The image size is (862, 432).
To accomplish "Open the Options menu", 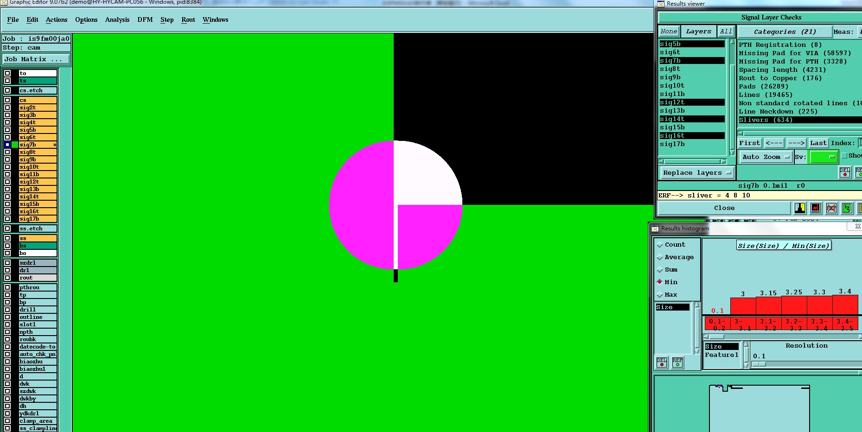I will 86,20.
